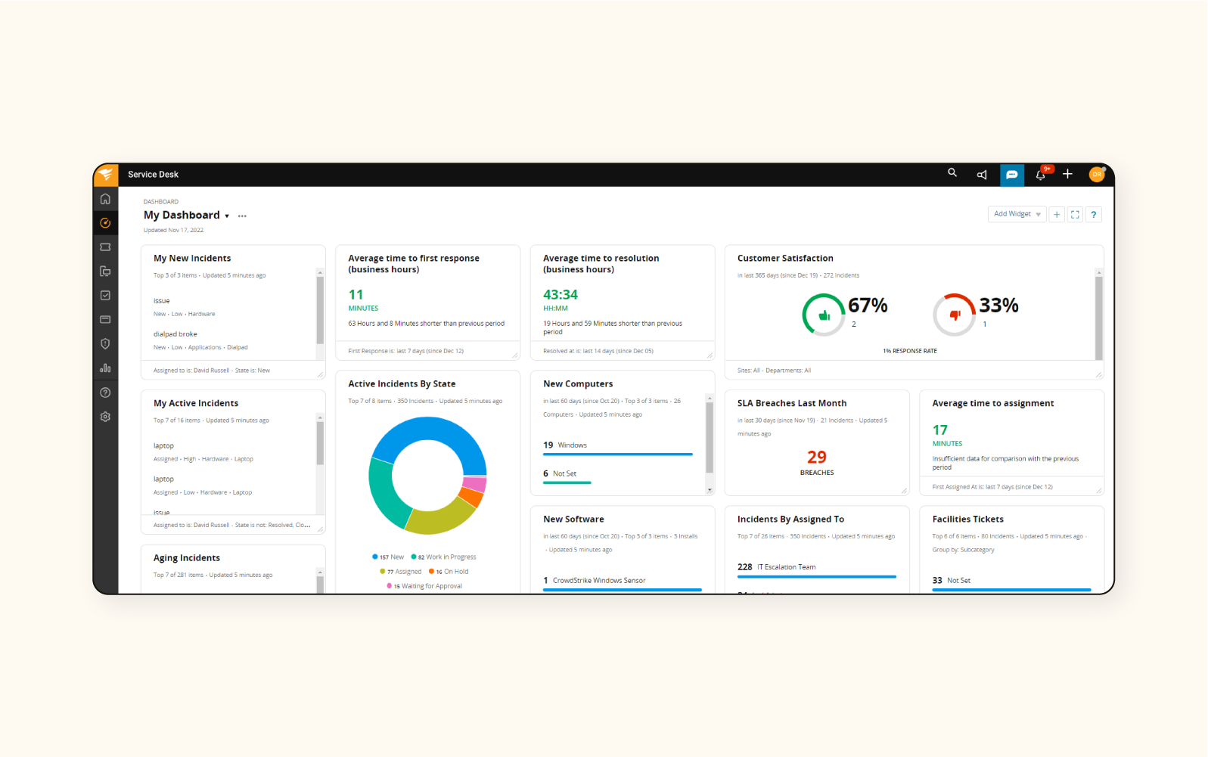Open the card-shaped icon in the sidebar
This screenshot has width=1208, height=757.
click(x=105, y=320)
